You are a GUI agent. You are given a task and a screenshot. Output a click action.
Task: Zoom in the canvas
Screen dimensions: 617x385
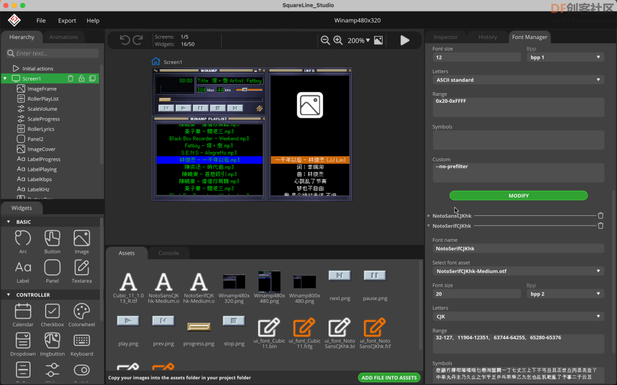pyautogui.click(x=338, y=40)
